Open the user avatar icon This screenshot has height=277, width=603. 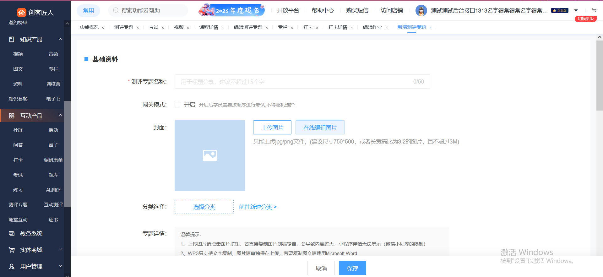pyautogui.click(x=421, y=10)
